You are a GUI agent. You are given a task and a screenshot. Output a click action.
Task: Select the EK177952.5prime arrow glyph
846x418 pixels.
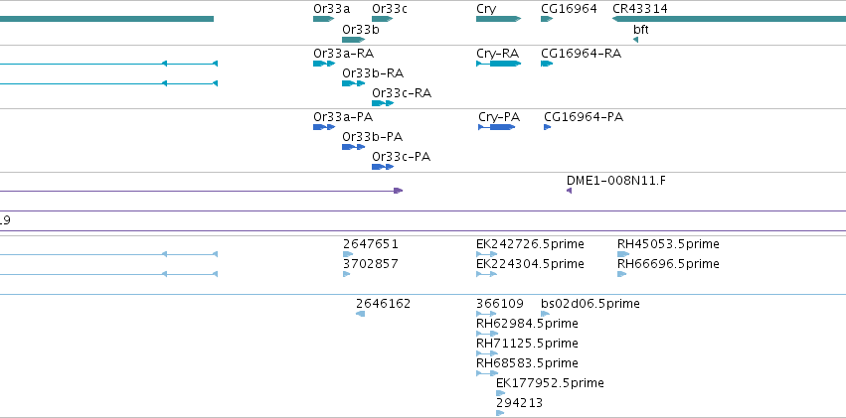501,393
